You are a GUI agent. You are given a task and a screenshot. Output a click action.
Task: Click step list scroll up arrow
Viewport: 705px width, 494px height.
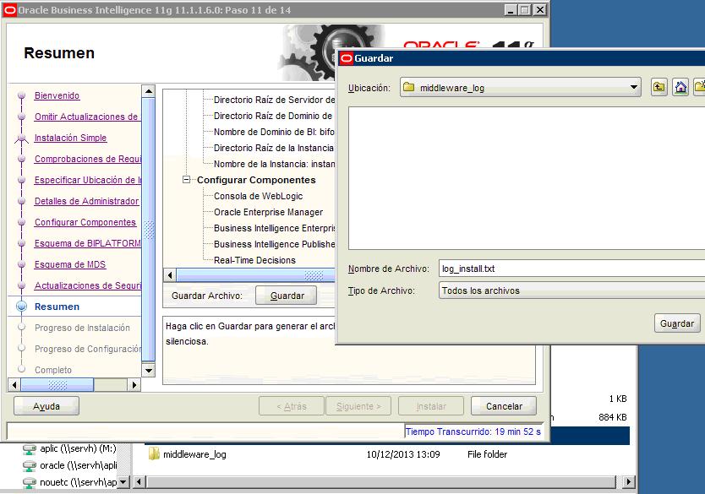[149, 91]
